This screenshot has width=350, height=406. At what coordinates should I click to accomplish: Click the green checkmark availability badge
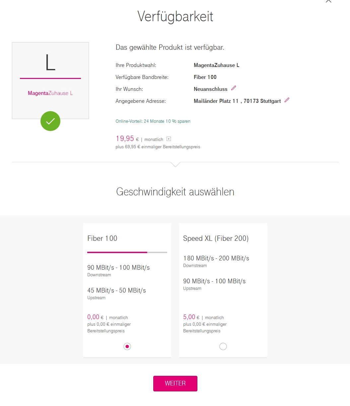[50, 121]
